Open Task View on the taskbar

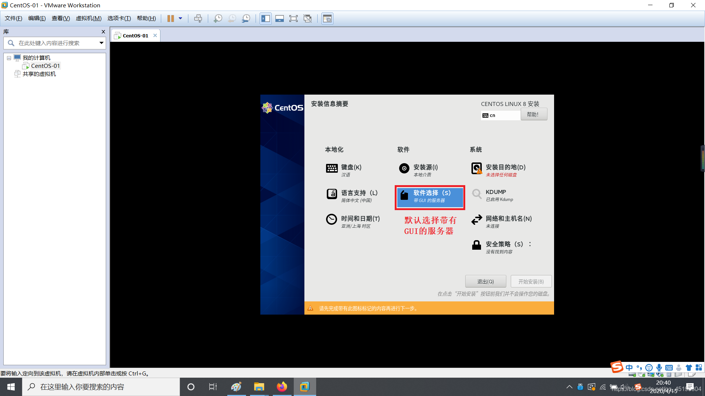click(213, 387)
